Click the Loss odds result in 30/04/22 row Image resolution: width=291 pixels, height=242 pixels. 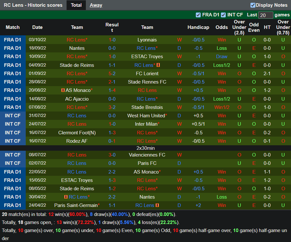click(x=222, y=197)
